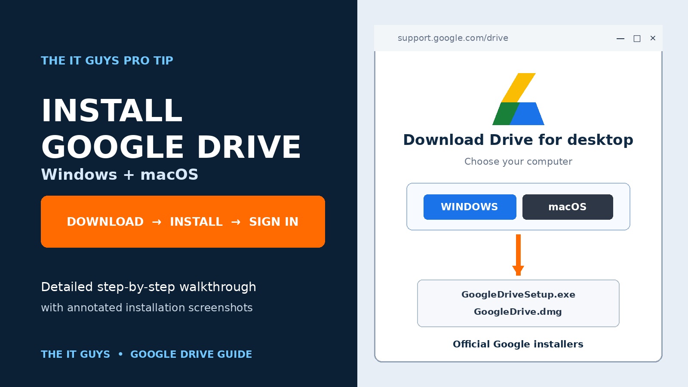688x387 pixels.
Task: Click 'Detailed step-by-step walkthrough' text
Action: tap(148, 287)
